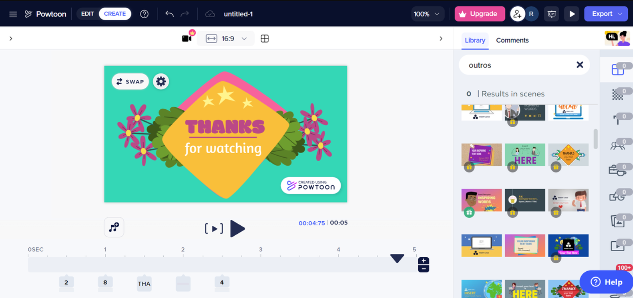
Task: Open the Videos category in sidebar
Action: click(618, 246)
